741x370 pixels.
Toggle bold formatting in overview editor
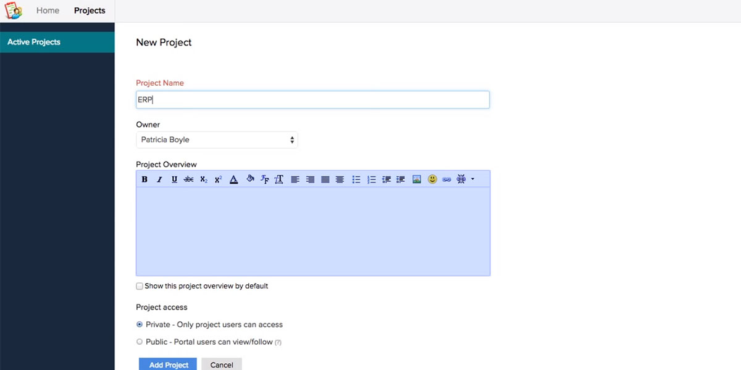point(144,179)
